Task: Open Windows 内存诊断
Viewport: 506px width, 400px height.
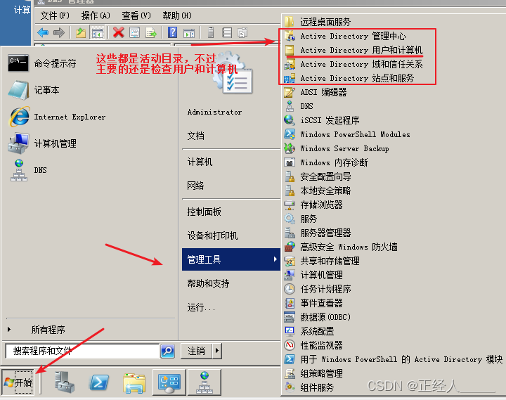Action: coord(326,162)
